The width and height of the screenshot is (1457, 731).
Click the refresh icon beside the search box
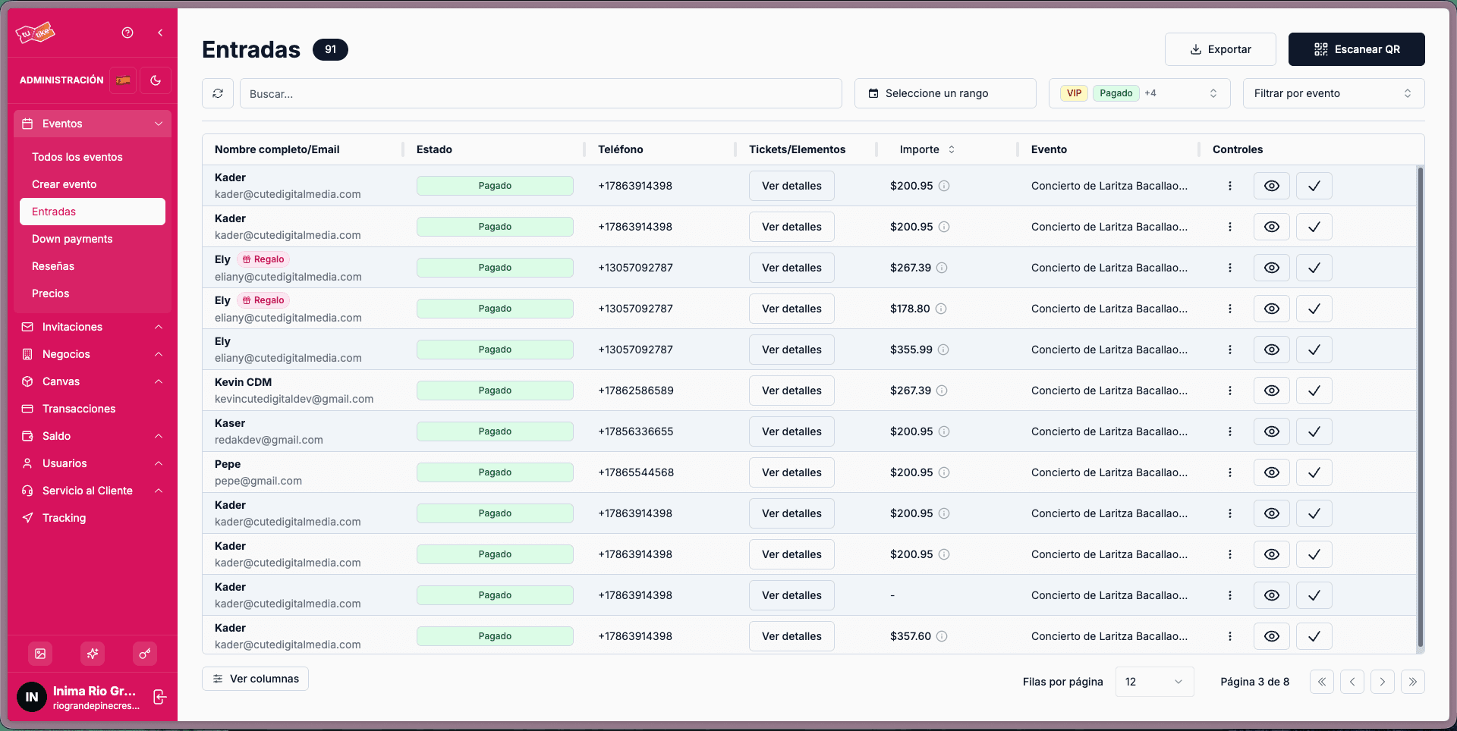pyautogui.click(x=218, y=93)
